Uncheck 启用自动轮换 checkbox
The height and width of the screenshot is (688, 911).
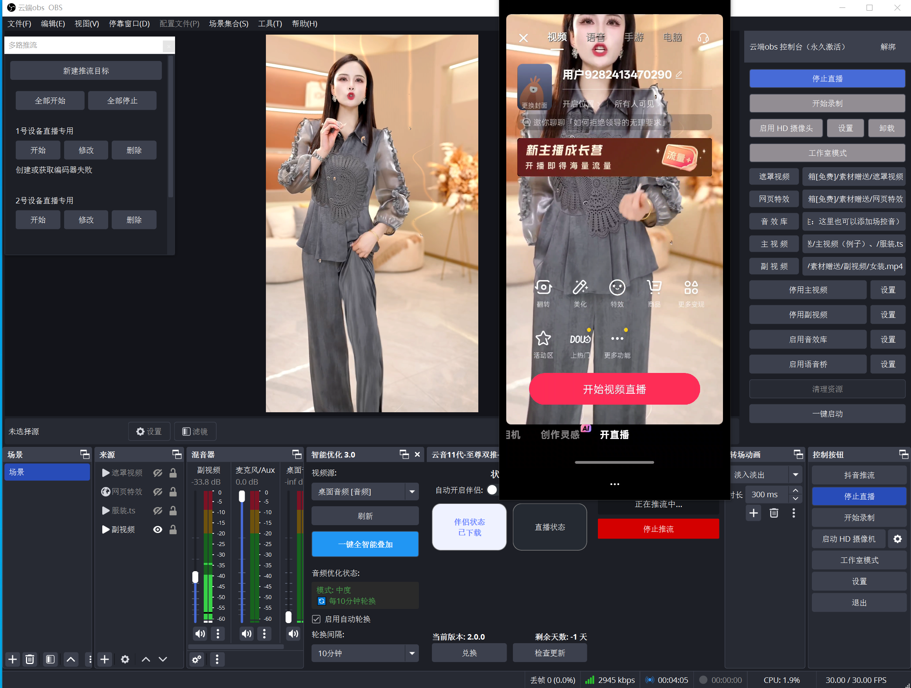coord(316,619)
